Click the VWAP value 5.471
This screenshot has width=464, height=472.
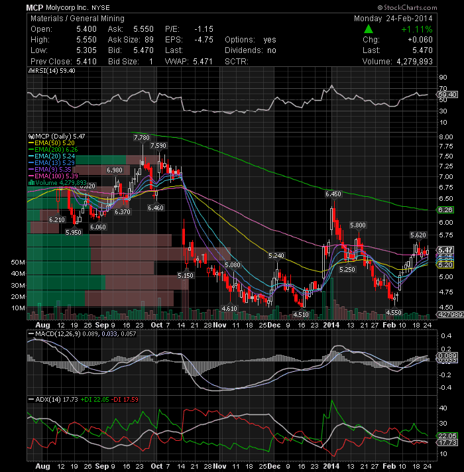pos(203,62)
